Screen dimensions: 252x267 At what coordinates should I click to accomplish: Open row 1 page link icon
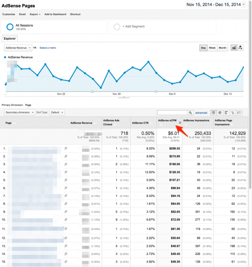click(66, 148)
